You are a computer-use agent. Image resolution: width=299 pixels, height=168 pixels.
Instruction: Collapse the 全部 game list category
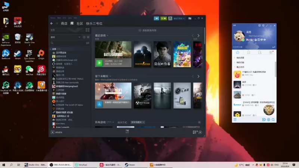[x=51, y=49]
